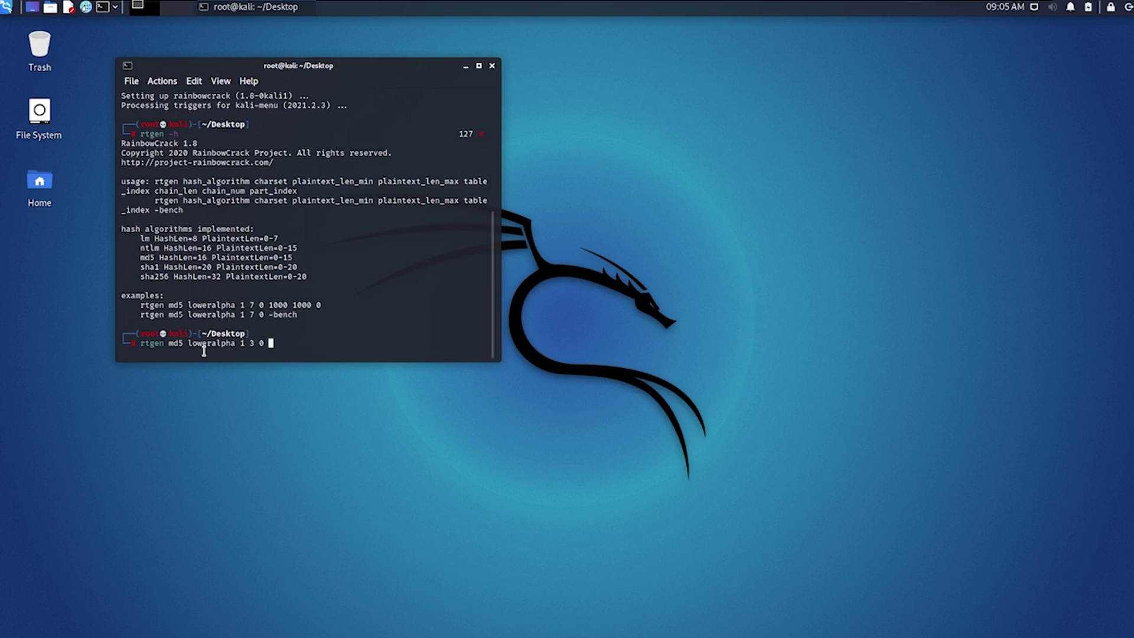Click the exit code '127' text
The width and height of the screenshot is (1134, 638).
click(x=466, y=134)
